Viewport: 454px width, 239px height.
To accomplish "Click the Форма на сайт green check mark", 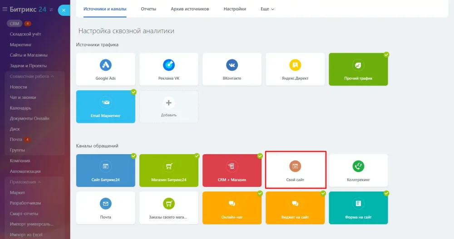I will [386, 193].
